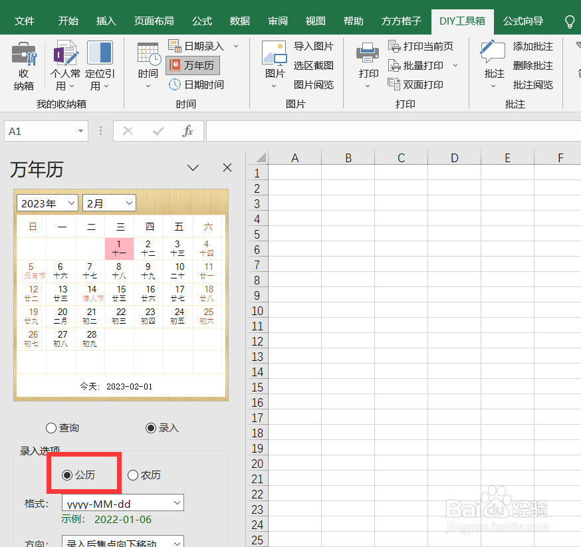Select date 14 情人节 on the calendar
581x547 pixels.
click(x=90, y=294)
